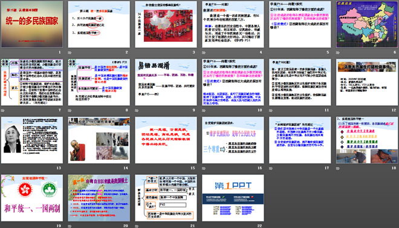
Task: Select slide 8 thumbnail with pink boxed principles
Action: point(99,82)
